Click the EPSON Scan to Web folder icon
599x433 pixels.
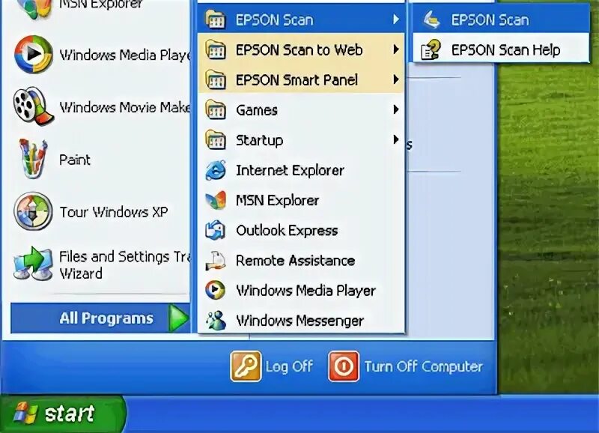click(x=216, y=49)
